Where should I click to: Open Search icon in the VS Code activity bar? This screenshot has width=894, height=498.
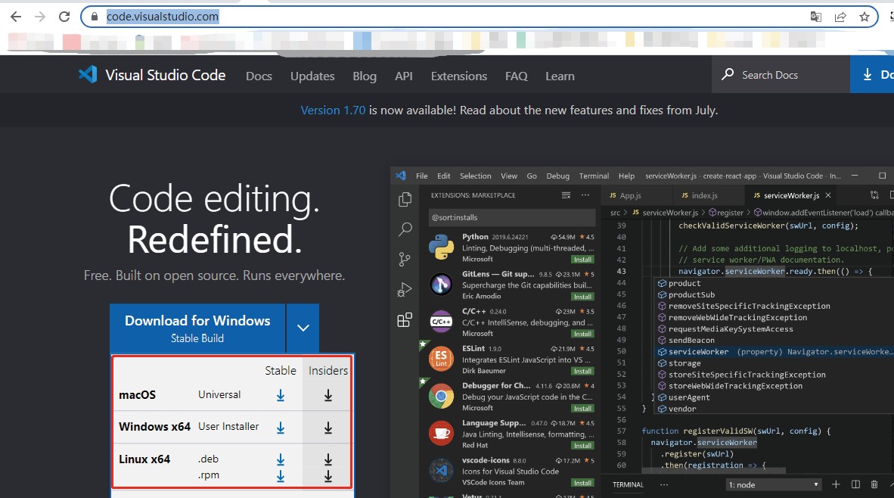(405, 229)
